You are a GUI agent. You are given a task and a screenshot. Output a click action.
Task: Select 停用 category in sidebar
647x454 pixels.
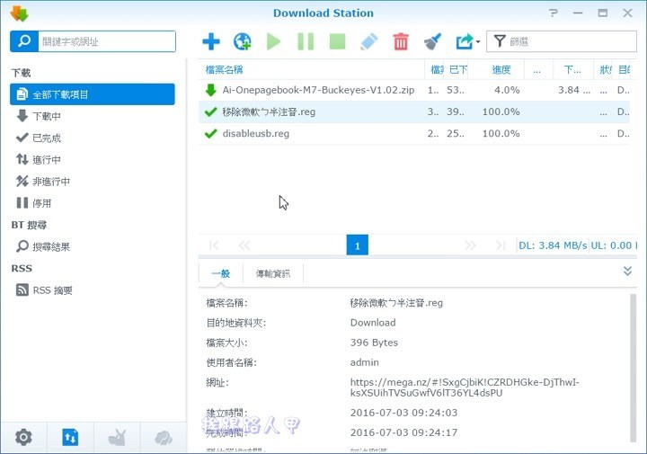pyautogui.click(x=93, y=203)
